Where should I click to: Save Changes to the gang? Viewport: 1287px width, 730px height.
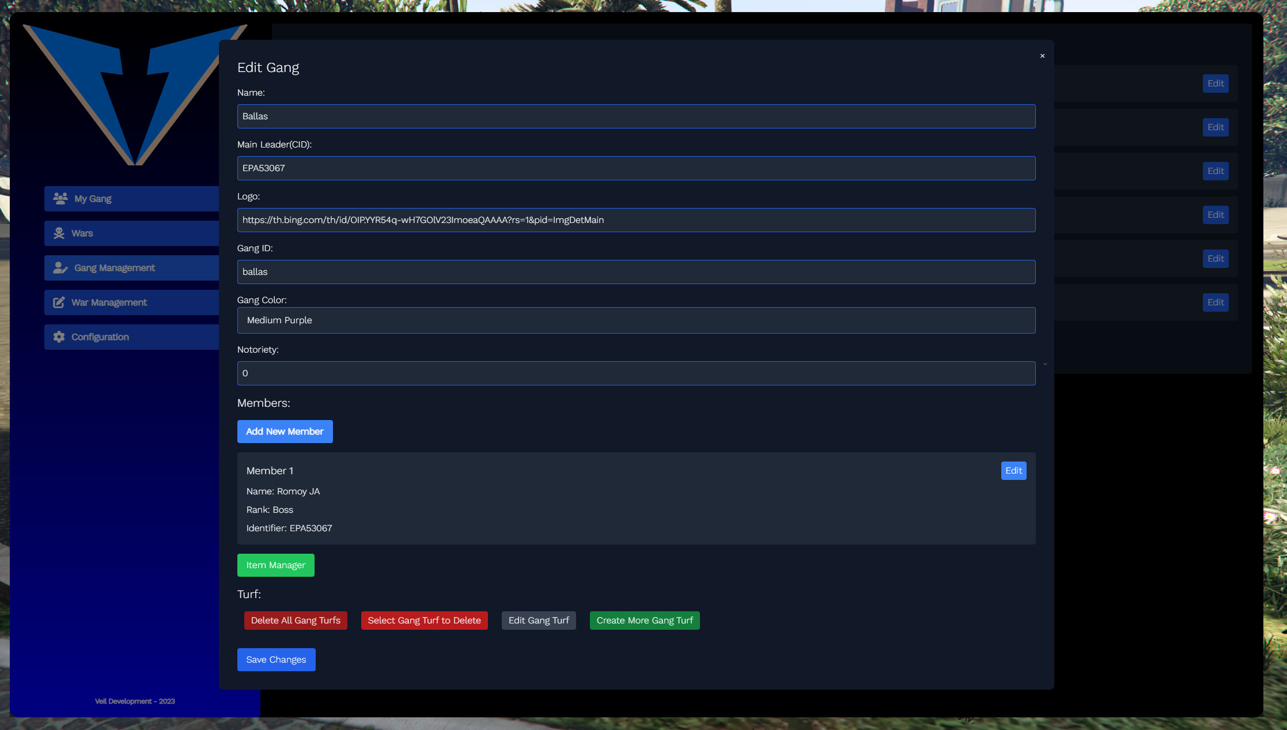[276, 660]
